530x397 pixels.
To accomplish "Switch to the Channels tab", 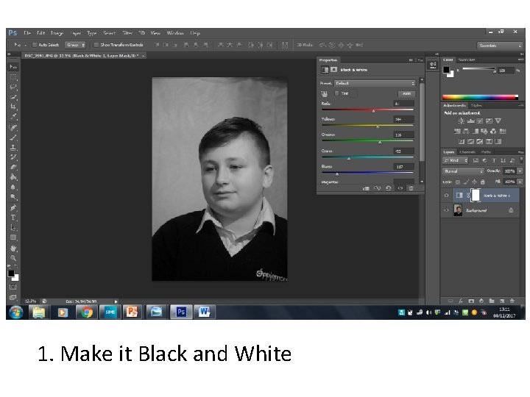I will (468, 151).
